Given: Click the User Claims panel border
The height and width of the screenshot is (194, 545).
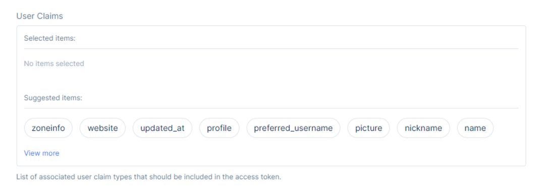Looking at the screenshot, I should (x=271, y=26).
